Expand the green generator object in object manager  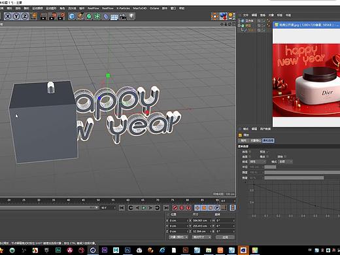tap(239, 25)
